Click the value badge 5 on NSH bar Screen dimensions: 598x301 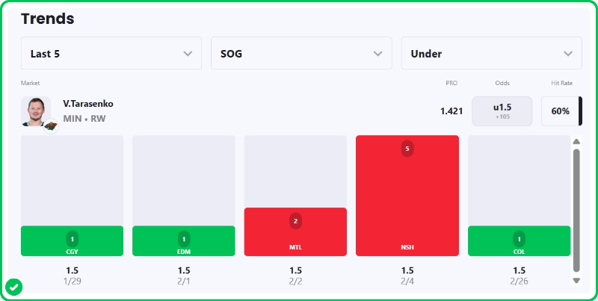click(407, 149)
